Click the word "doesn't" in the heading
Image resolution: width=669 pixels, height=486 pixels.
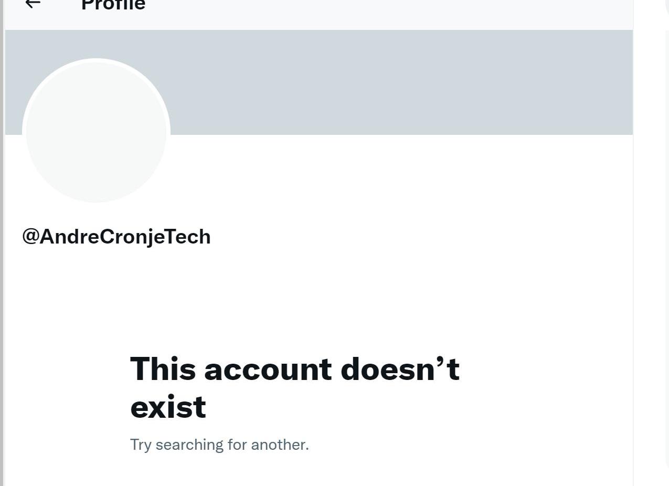click(400, 369)
